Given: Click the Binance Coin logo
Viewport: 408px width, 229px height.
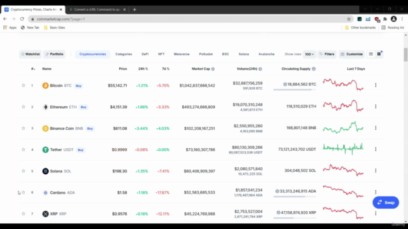Looking at the screenshot, I should [x=45, y=128].
